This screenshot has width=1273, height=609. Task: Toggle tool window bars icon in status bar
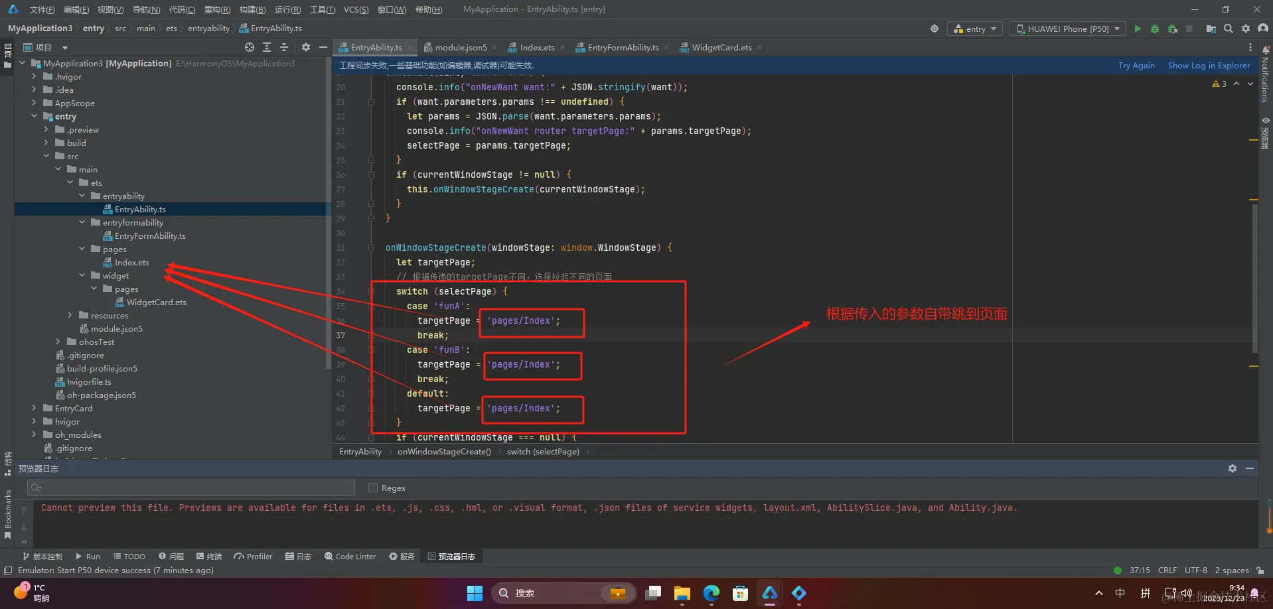(x=8, y=571)
